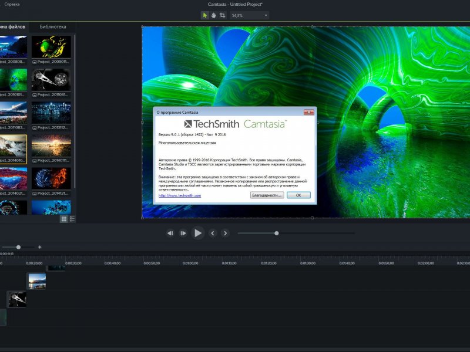Click the 0:01:40;00 mark on timeline ruler

tap(347, 263)
